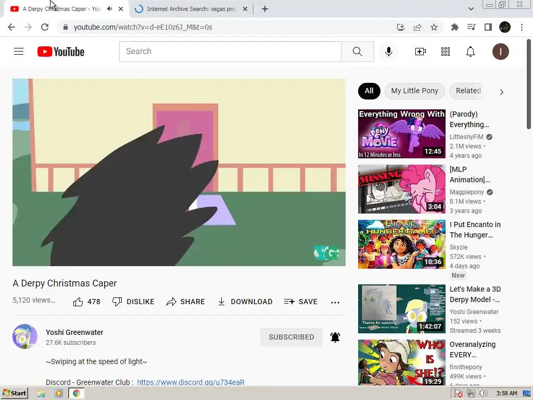Open the media player taskbar icon
Viewport: 533px width, 400px height.
tap(58, 394)
